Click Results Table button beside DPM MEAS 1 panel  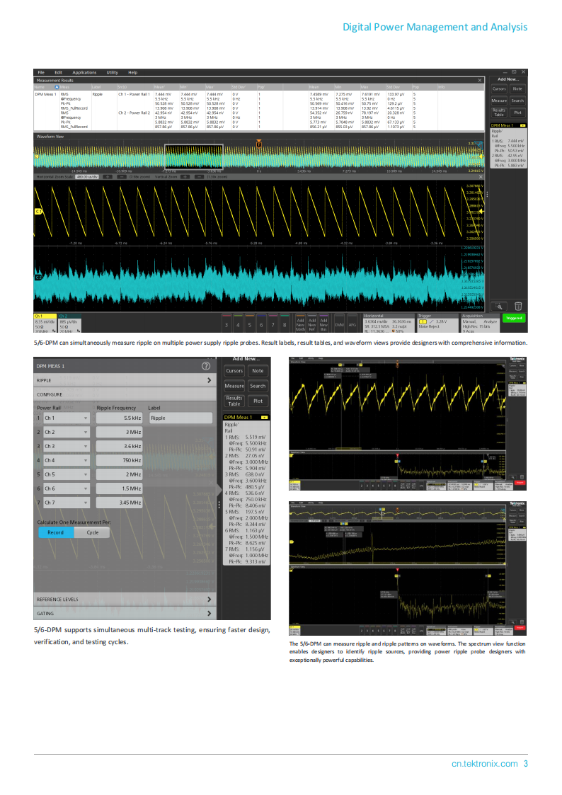point(234,401)
